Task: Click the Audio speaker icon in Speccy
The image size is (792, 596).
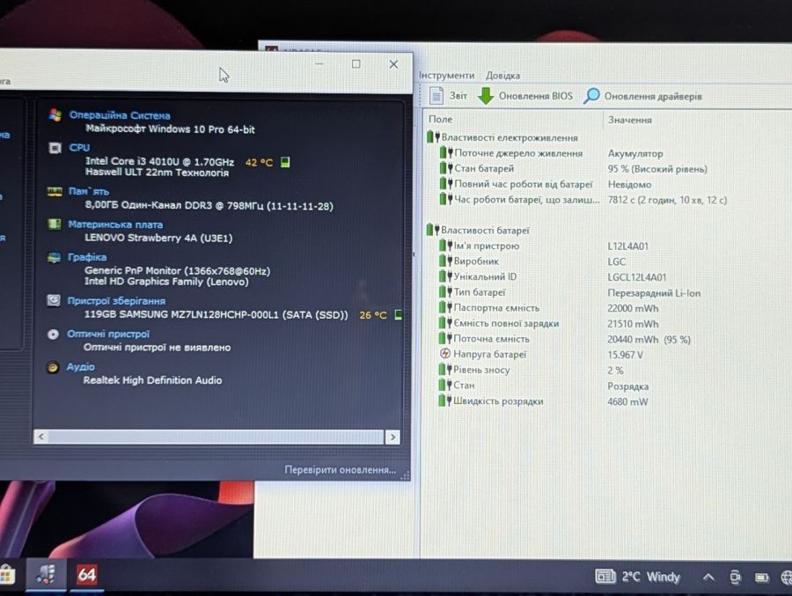Action: (53, 367)
